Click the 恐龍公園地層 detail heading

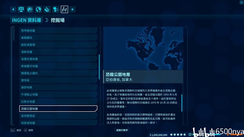coord(118,75)
